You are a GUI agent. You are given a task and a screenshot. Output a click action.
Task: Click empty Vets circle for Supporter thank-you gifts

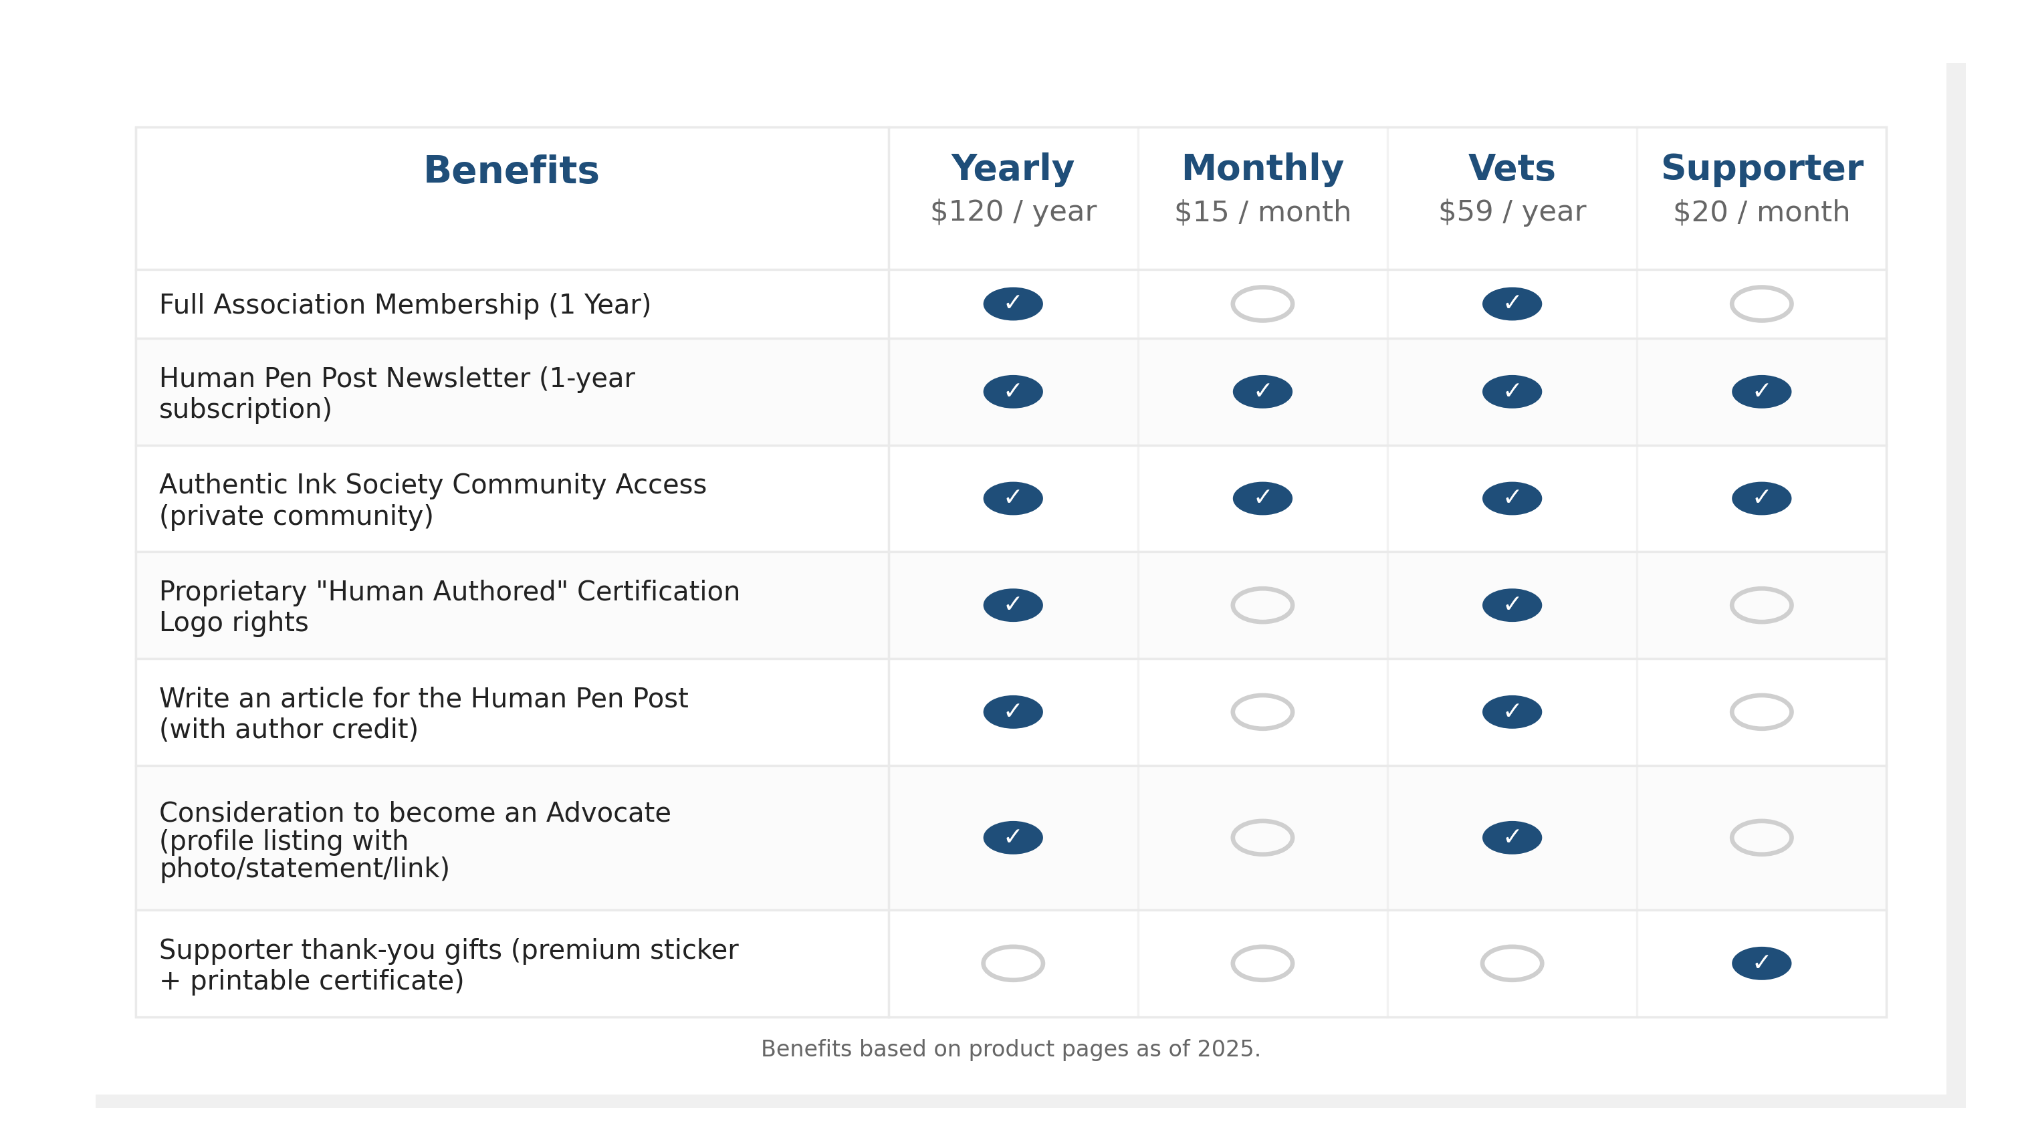point(1511,963)
